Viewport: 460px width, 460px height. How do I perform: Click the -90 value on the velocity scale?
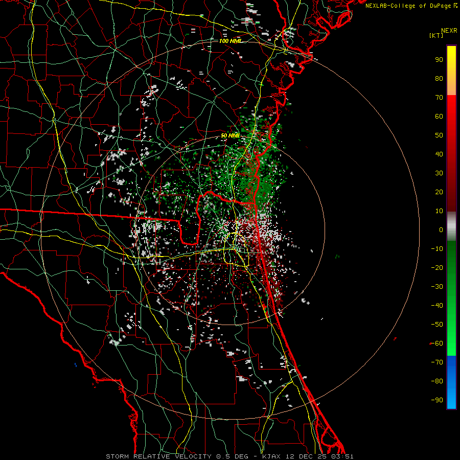[x=437, y=400]
